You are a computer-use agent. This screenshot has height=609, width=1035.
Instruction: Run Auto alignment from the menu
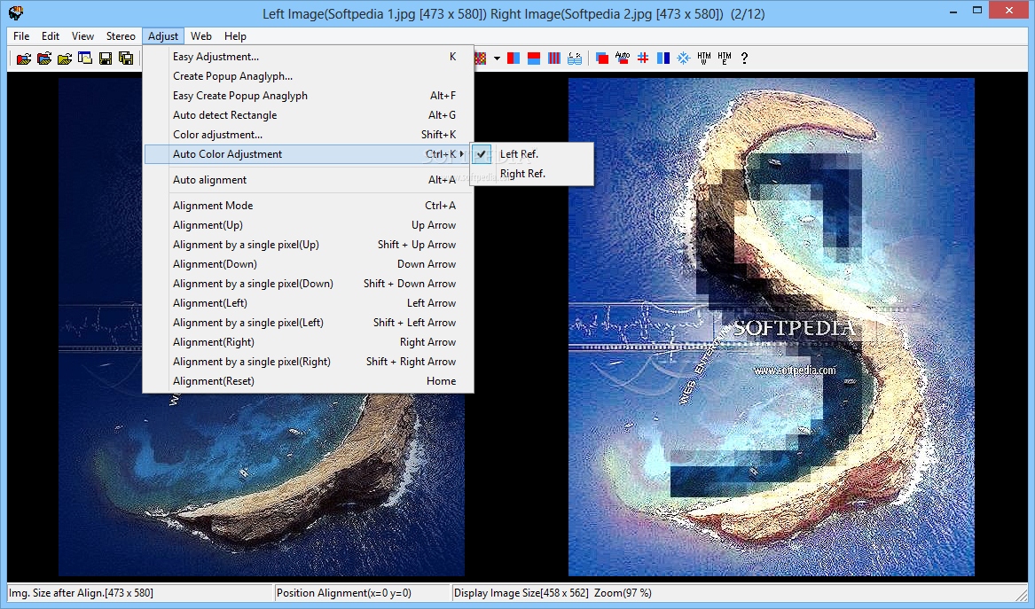309,179
